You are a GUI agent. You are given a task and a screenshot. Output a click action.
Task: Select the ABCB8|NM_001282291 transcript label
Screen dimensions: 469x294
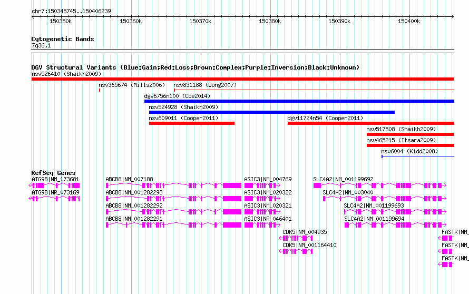pyautogui.click(x=134, y=219)
